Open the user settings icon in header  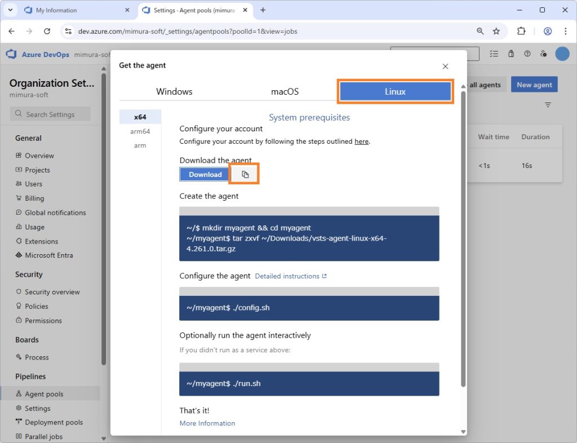click(543, 54)
